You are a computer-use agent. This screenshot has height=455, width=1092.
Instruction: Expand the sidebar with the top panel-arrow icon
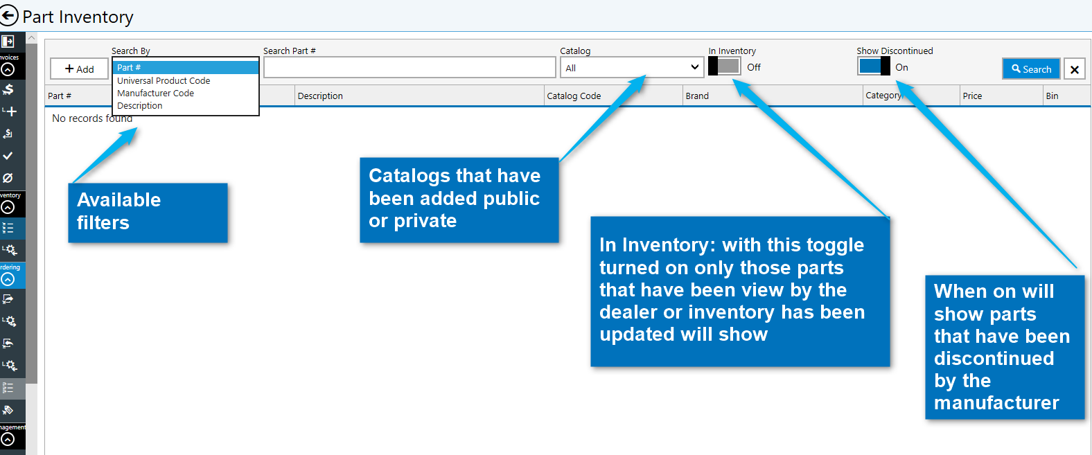point(8,42)
